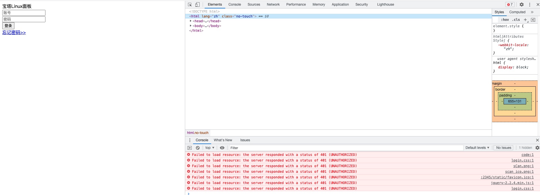Click the 登录 login button
The width and height of the screenshot is (540, 195).
[x=8, y=26]
